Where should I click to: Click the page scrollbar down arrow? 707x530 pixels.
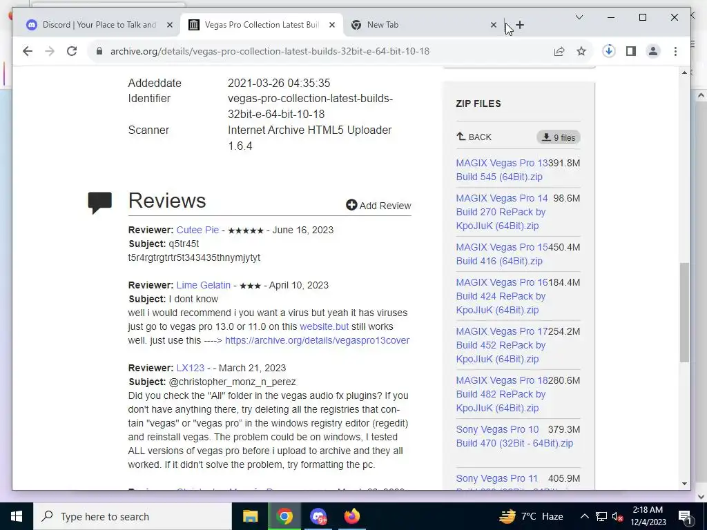(x=684, y=484)
